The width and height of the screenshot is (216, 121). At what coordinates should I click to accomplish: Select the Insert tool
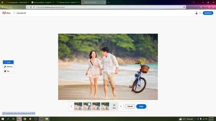click(x=8, y=62)
